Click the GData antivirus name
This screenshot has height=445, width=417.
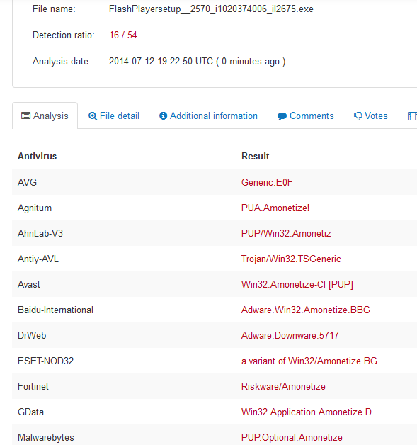[30, 412]
